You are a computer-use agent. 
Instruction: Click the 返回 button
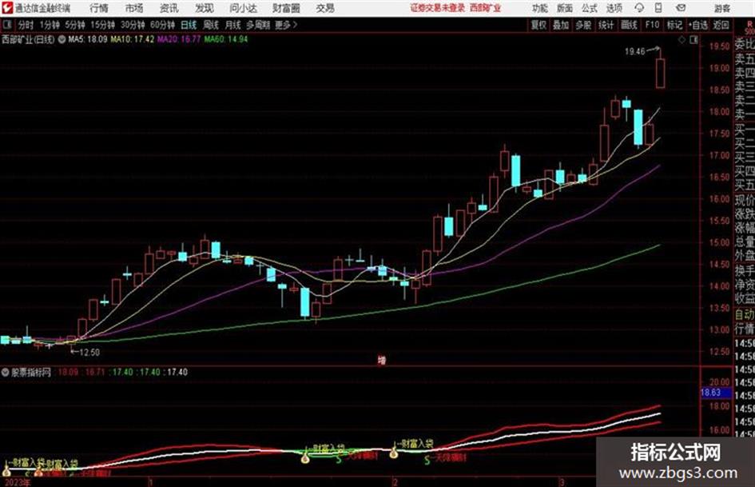coord(721,25)
